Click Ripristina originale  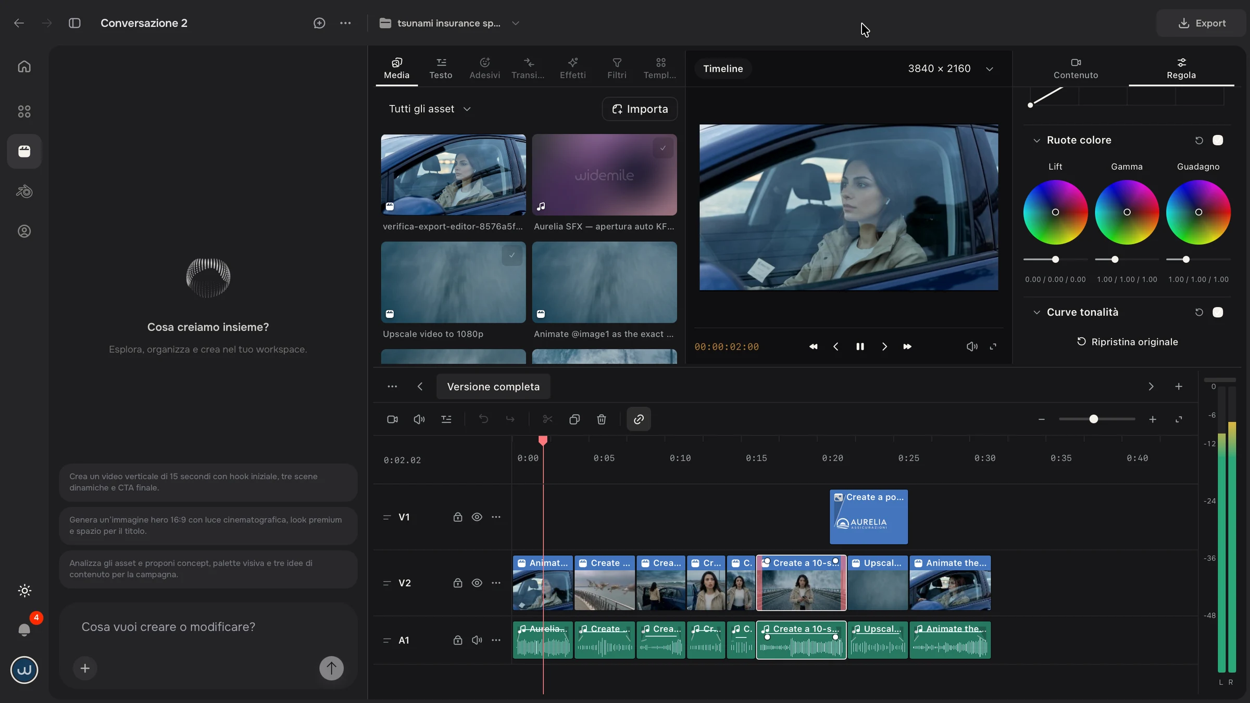point(1128,342)
